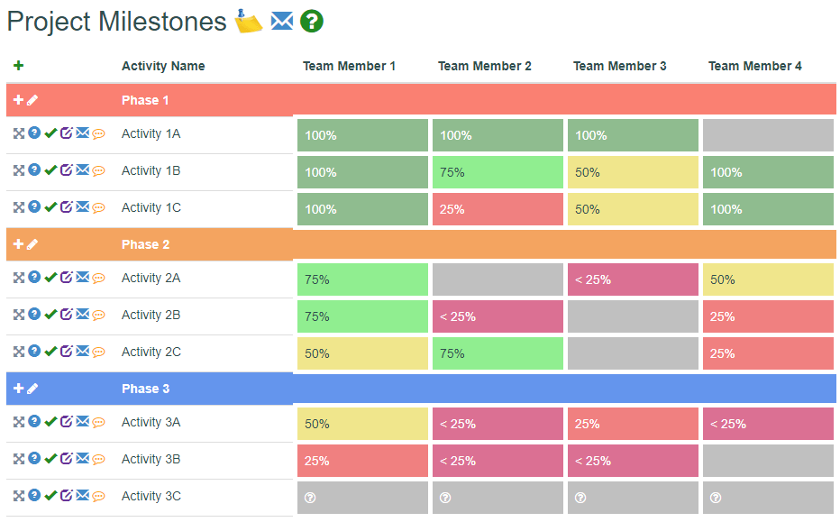Open help via the green question mark icon
This screenshot has width=840, height=522.
[x=311, y=22]
